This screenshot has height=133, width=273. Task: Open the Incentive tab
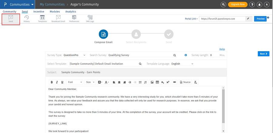(x=39, y=12)
